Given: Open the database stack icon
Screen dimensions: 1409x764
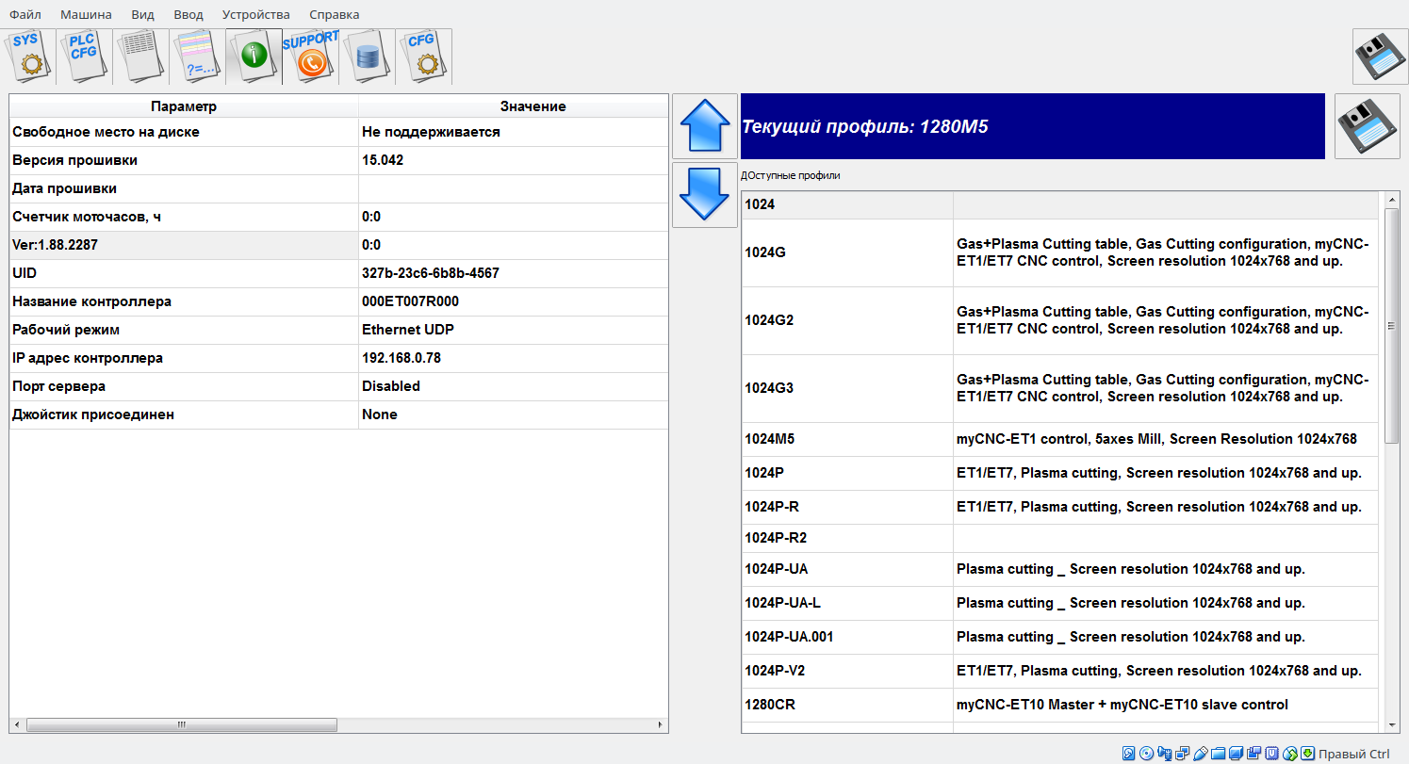Looking at the screenshot, I should (x=367, y=57).
